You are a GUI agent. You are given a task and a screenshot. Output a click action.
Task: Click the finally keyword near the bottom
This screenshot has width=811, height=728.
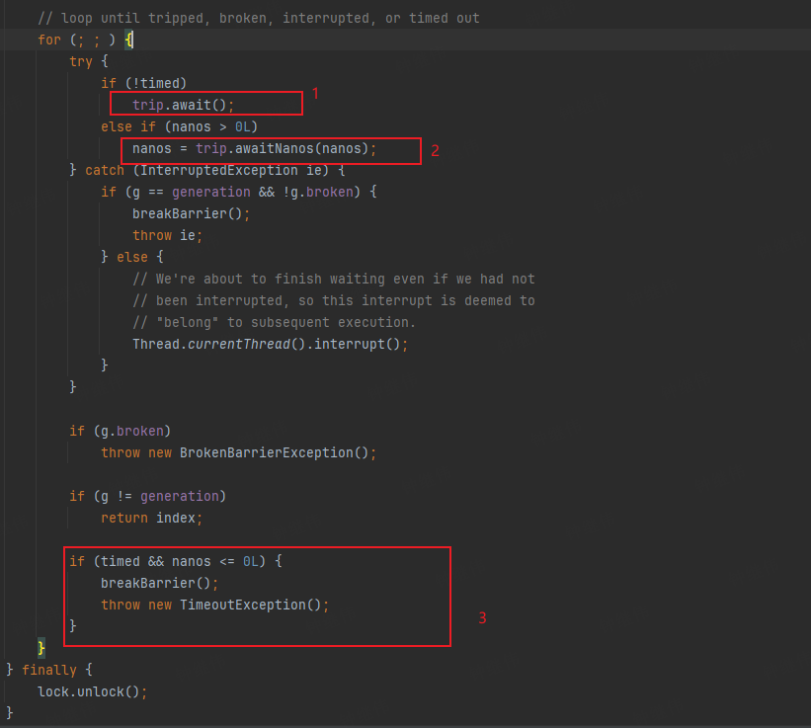(x=48, y=670)
